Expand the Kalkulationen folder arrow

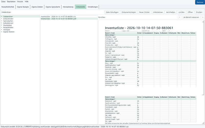(2, 23)
